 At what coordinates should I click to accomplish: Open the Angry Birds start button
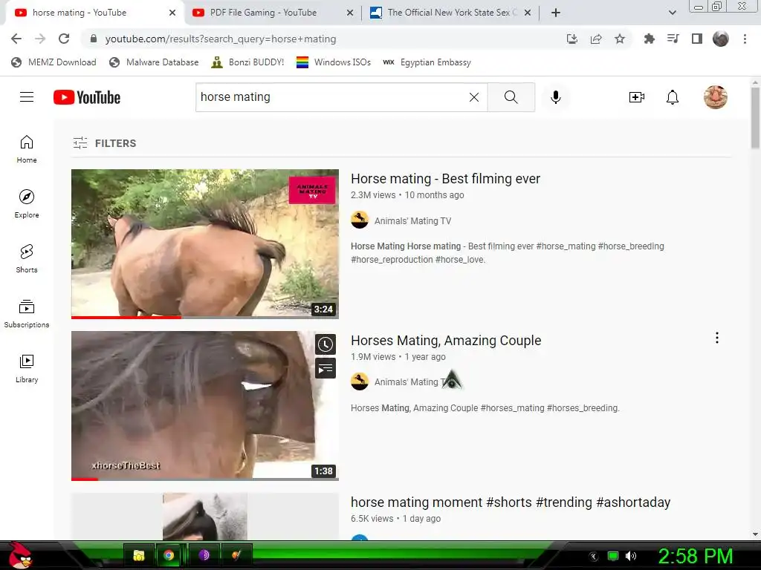tap(20, 555)
